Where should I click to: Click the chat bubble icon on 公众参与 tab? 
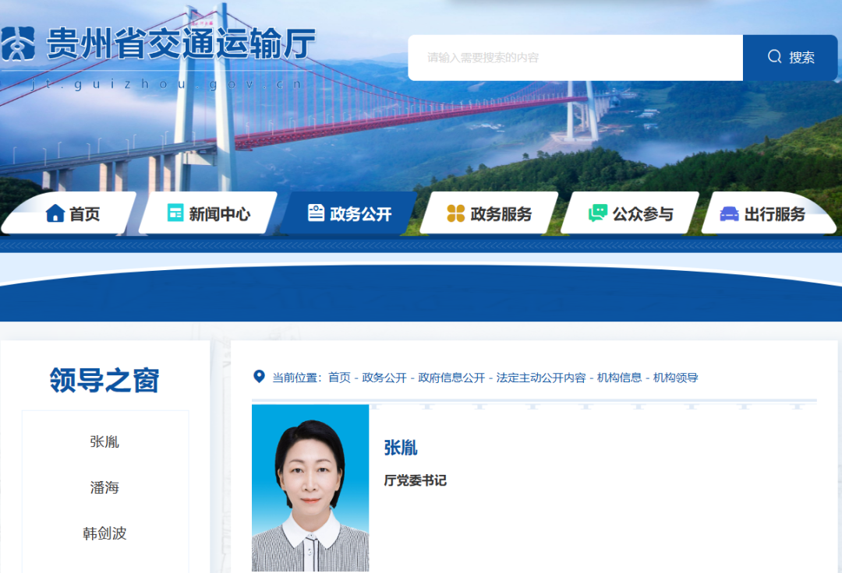click(598, 213)
